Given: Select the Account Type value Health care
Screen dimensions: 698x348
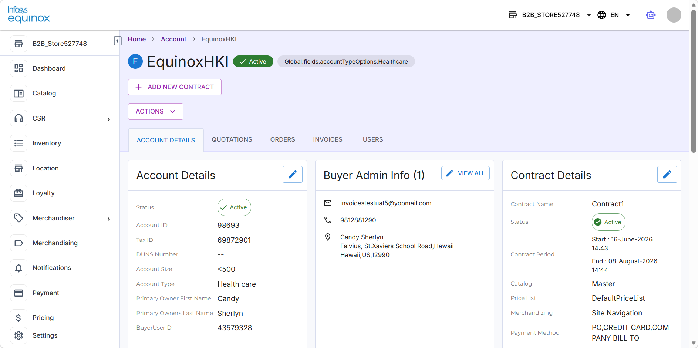Looking at the screenshot, I should tap(237, 284).
